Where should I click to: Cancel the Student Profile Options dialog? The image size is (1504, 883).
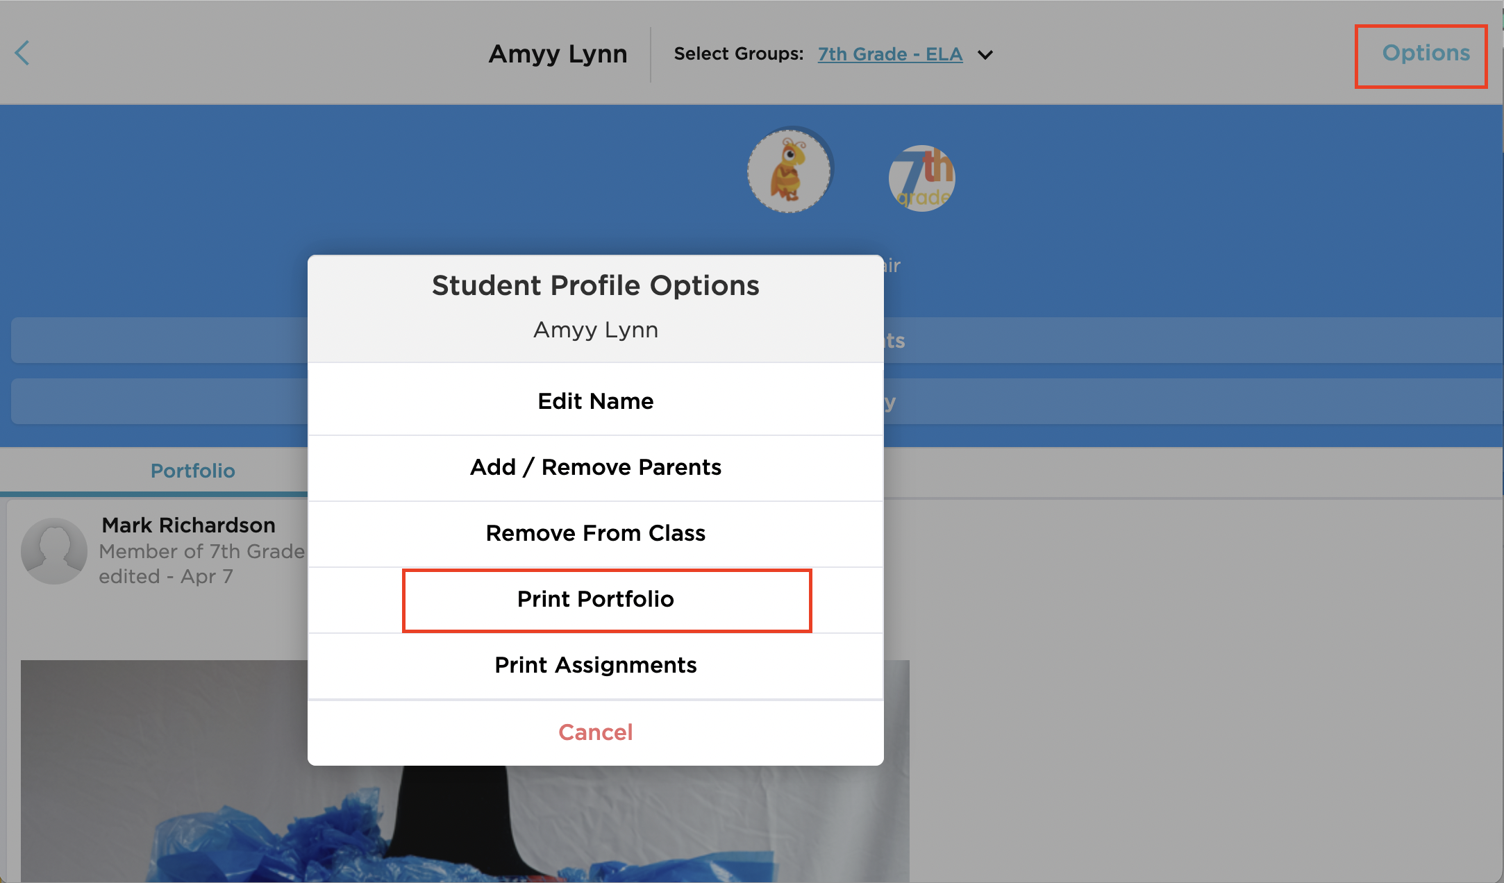[x=595, y=732]
